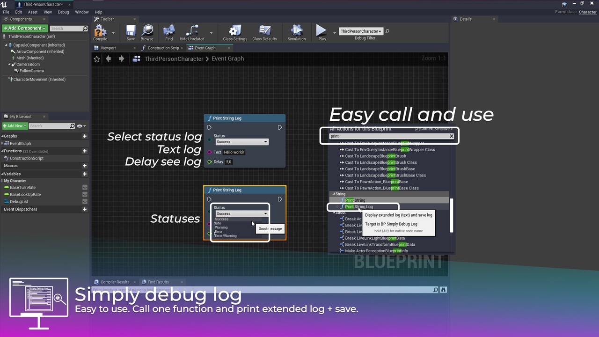Toggle editable visibility for BaseLookUpRate

pos(85,194)
